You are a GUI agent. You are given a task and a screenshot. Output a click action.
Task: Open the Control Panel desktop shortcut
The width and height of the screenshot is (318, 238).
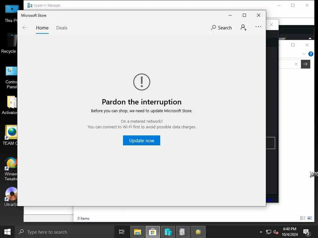tap(11, 78)
